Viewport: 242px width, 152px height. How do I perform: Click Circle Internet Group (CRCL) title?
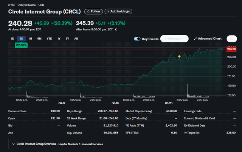[x=45, y=12]
